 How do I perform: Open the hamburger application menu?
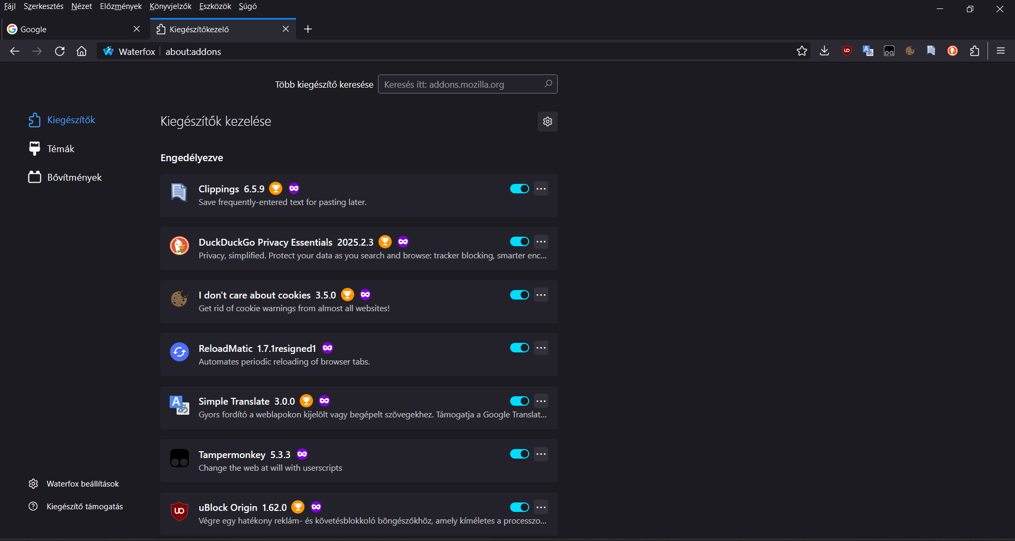(1001, 51)
